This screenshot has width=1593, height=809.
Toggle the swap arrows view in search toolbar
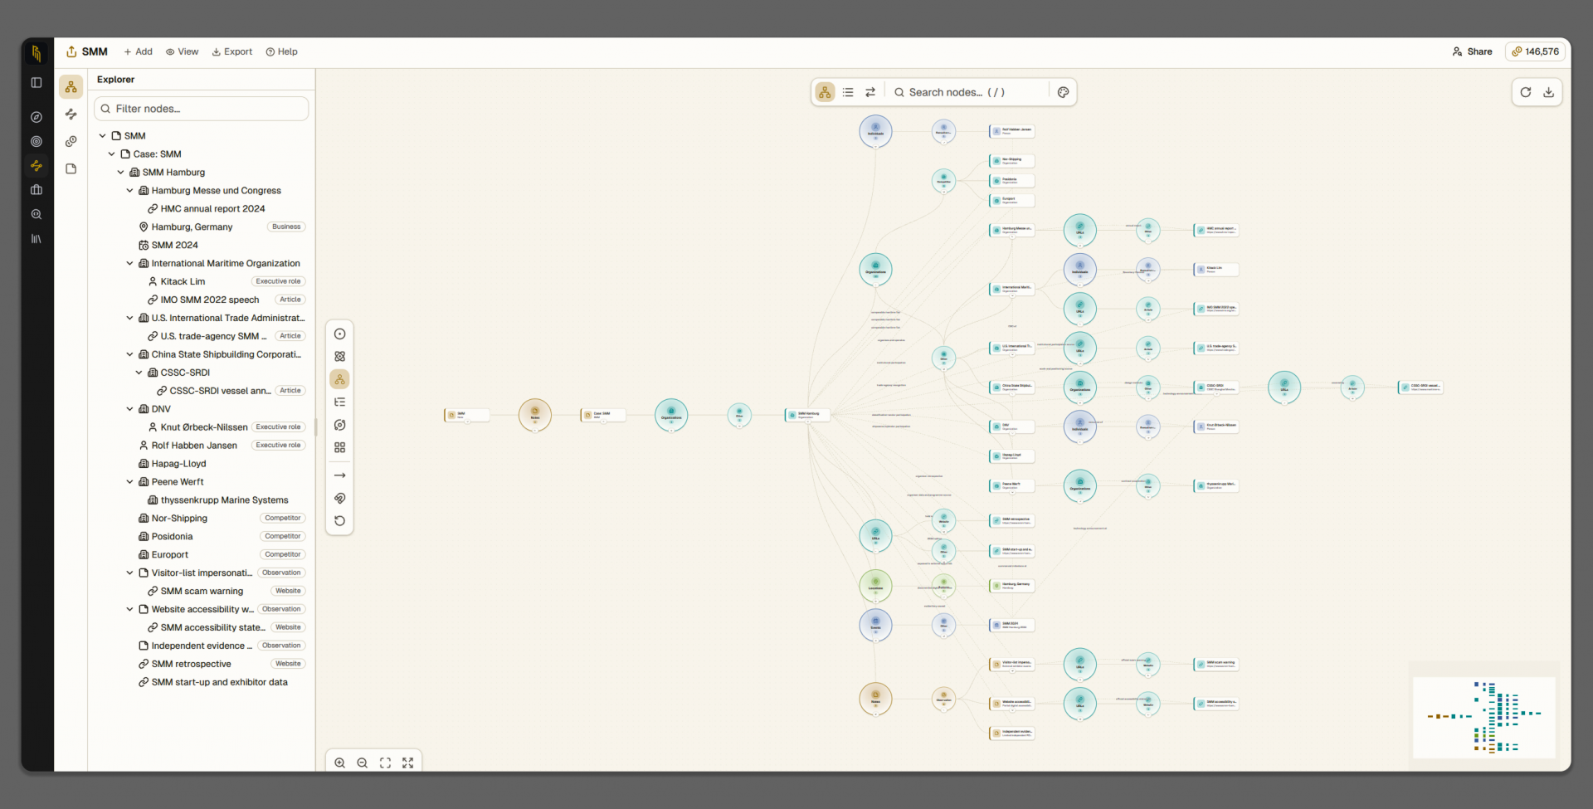(870, 92)
